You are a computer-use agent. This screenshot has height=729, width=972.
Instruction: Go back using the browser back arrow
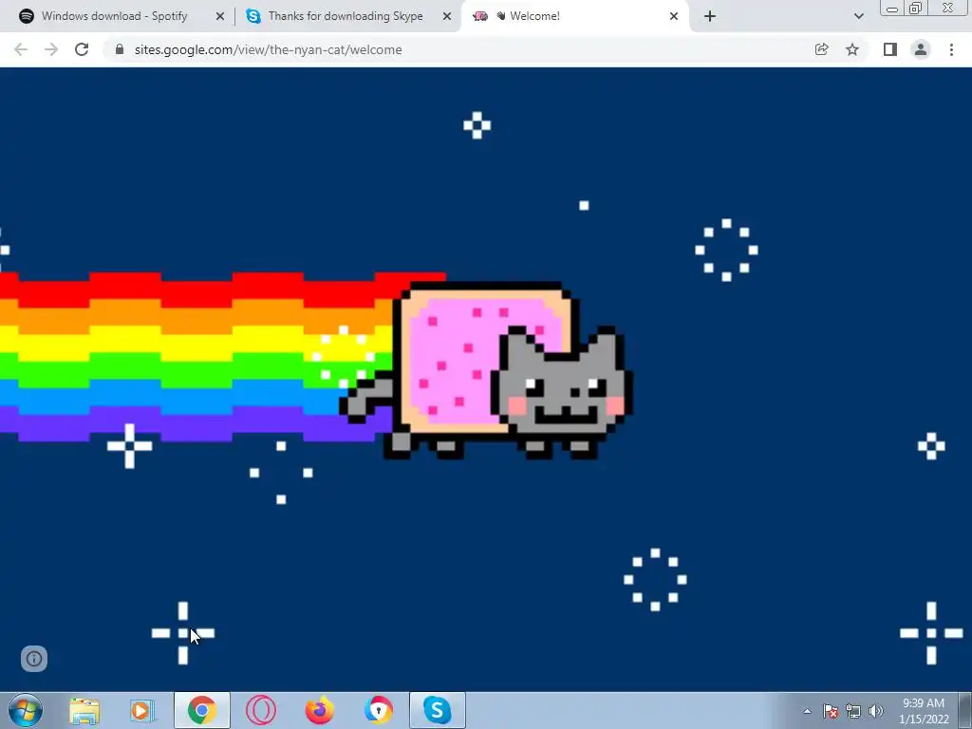tap(21, 49)
